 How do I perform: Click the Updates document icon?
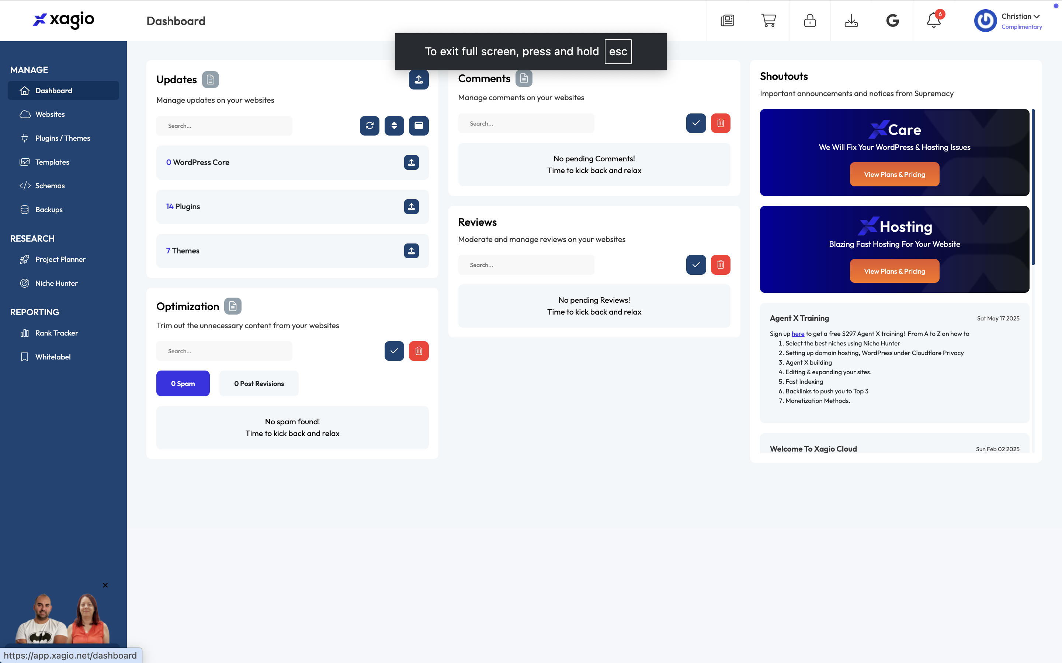(210, 79)
